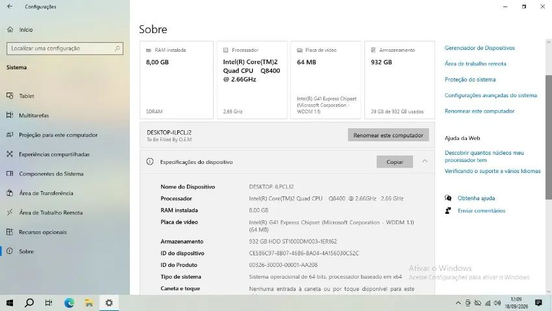Open Verificando o suporte a vários idiomas

[492, 171]
